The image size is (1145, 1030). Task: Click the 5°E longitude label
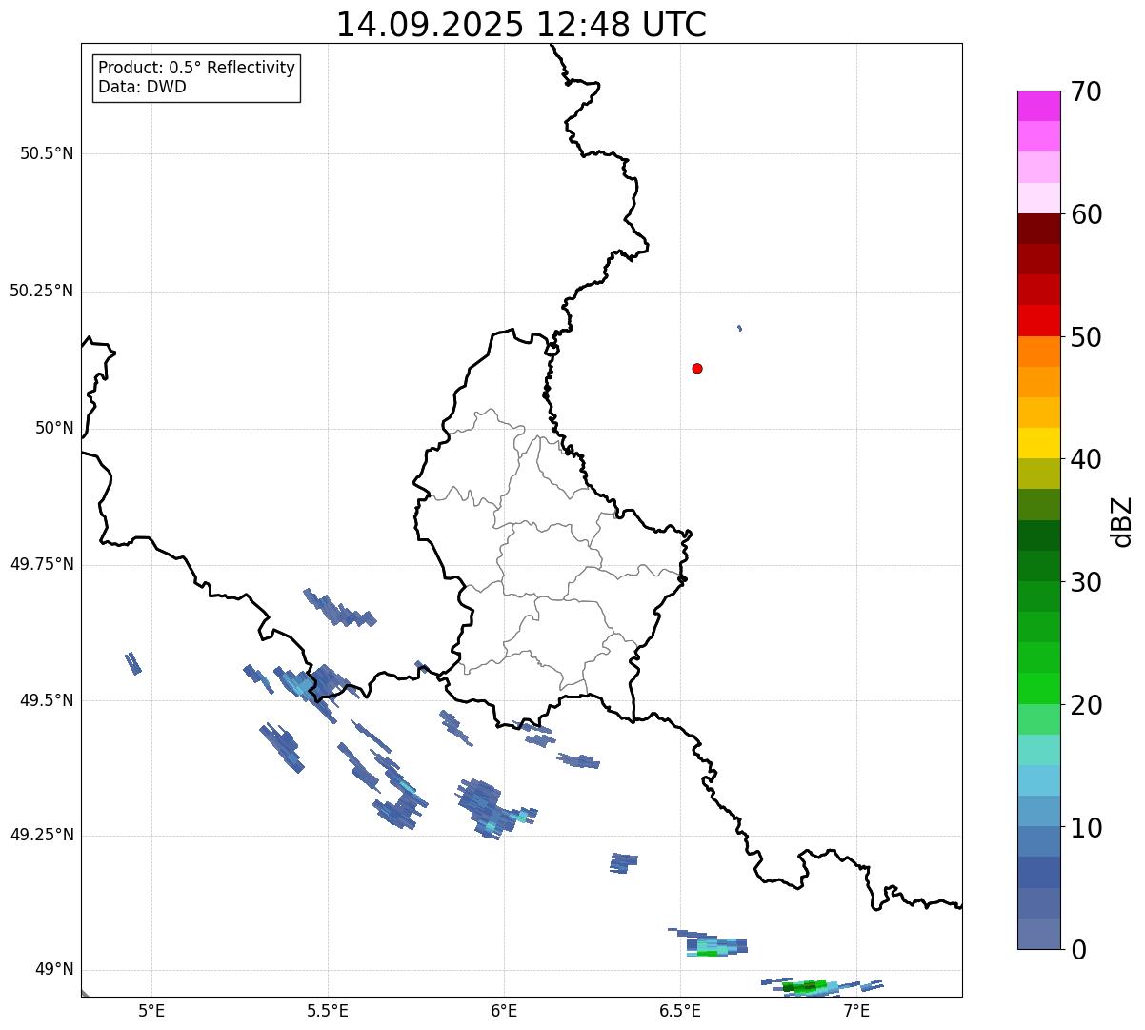pos(151,1011)
